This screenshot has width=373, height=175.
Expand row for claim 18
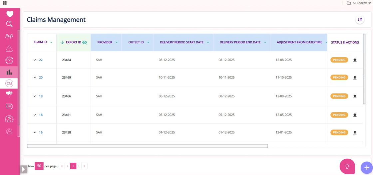pyautogui.click(x=35, y=115)
